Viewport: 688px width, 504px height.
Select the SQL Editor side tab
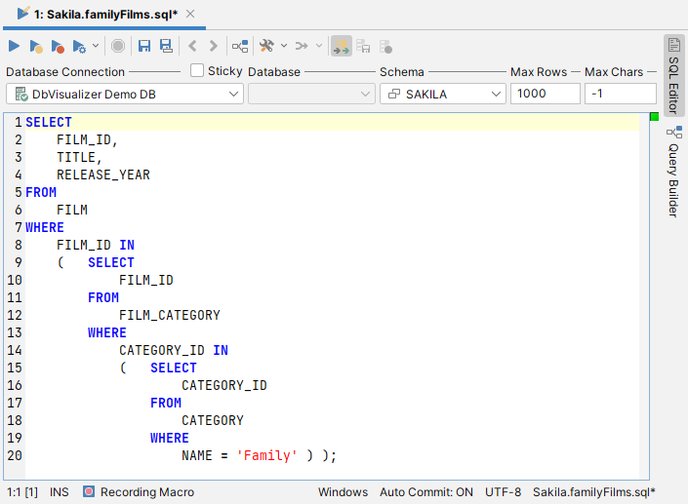click(x=673, y=77)
